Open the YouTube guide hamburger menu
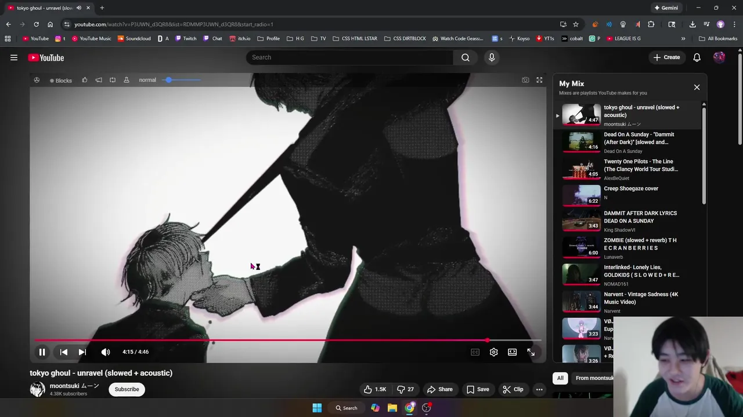This screenshot has height=417, width=743. [x=14, y=57]
